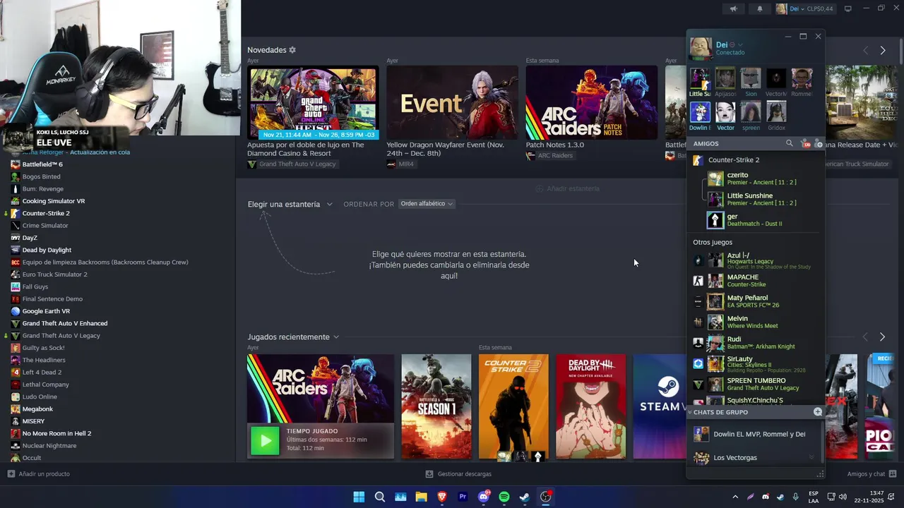Play ARC Raiders with the green play button
The height and width of the screenshot is (508, 904).
click(x=266, y=441)
